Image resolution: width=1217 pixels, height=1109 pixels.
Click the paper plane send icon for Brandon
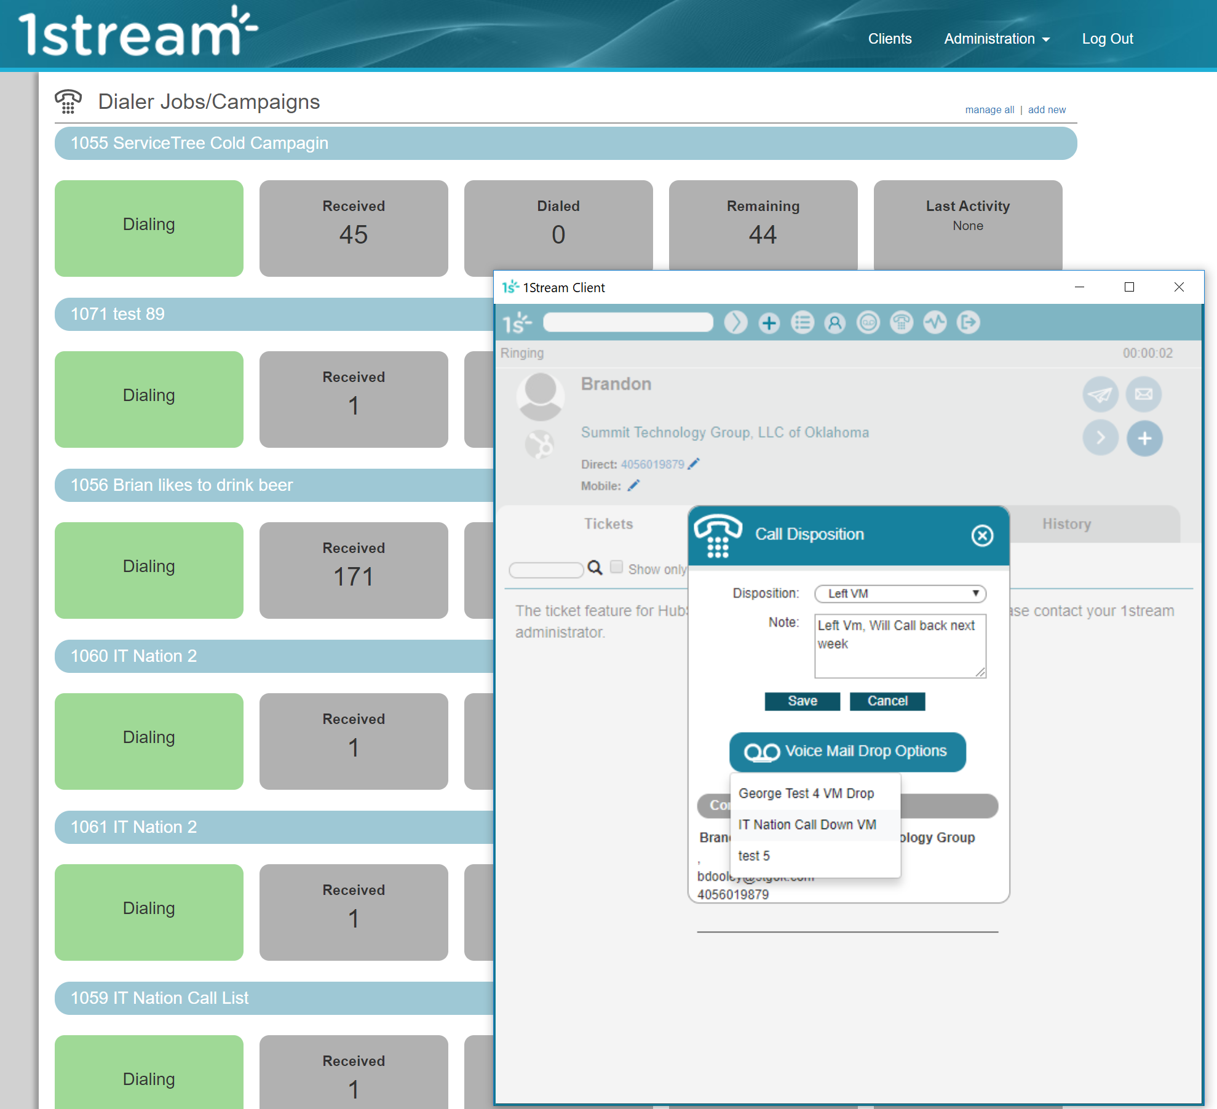coord(1100,394)
